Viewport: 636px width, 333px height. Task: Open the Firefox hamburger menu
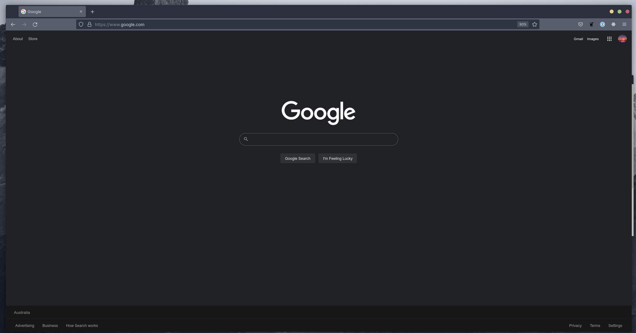pos(624,24)
